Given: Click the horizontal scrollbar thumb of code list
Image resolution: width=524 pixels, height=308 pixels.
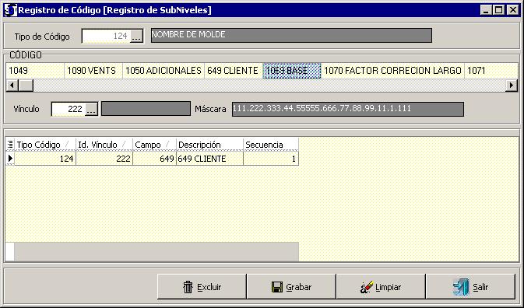Looking at the screenshot, I should click(x=26, y=86).
